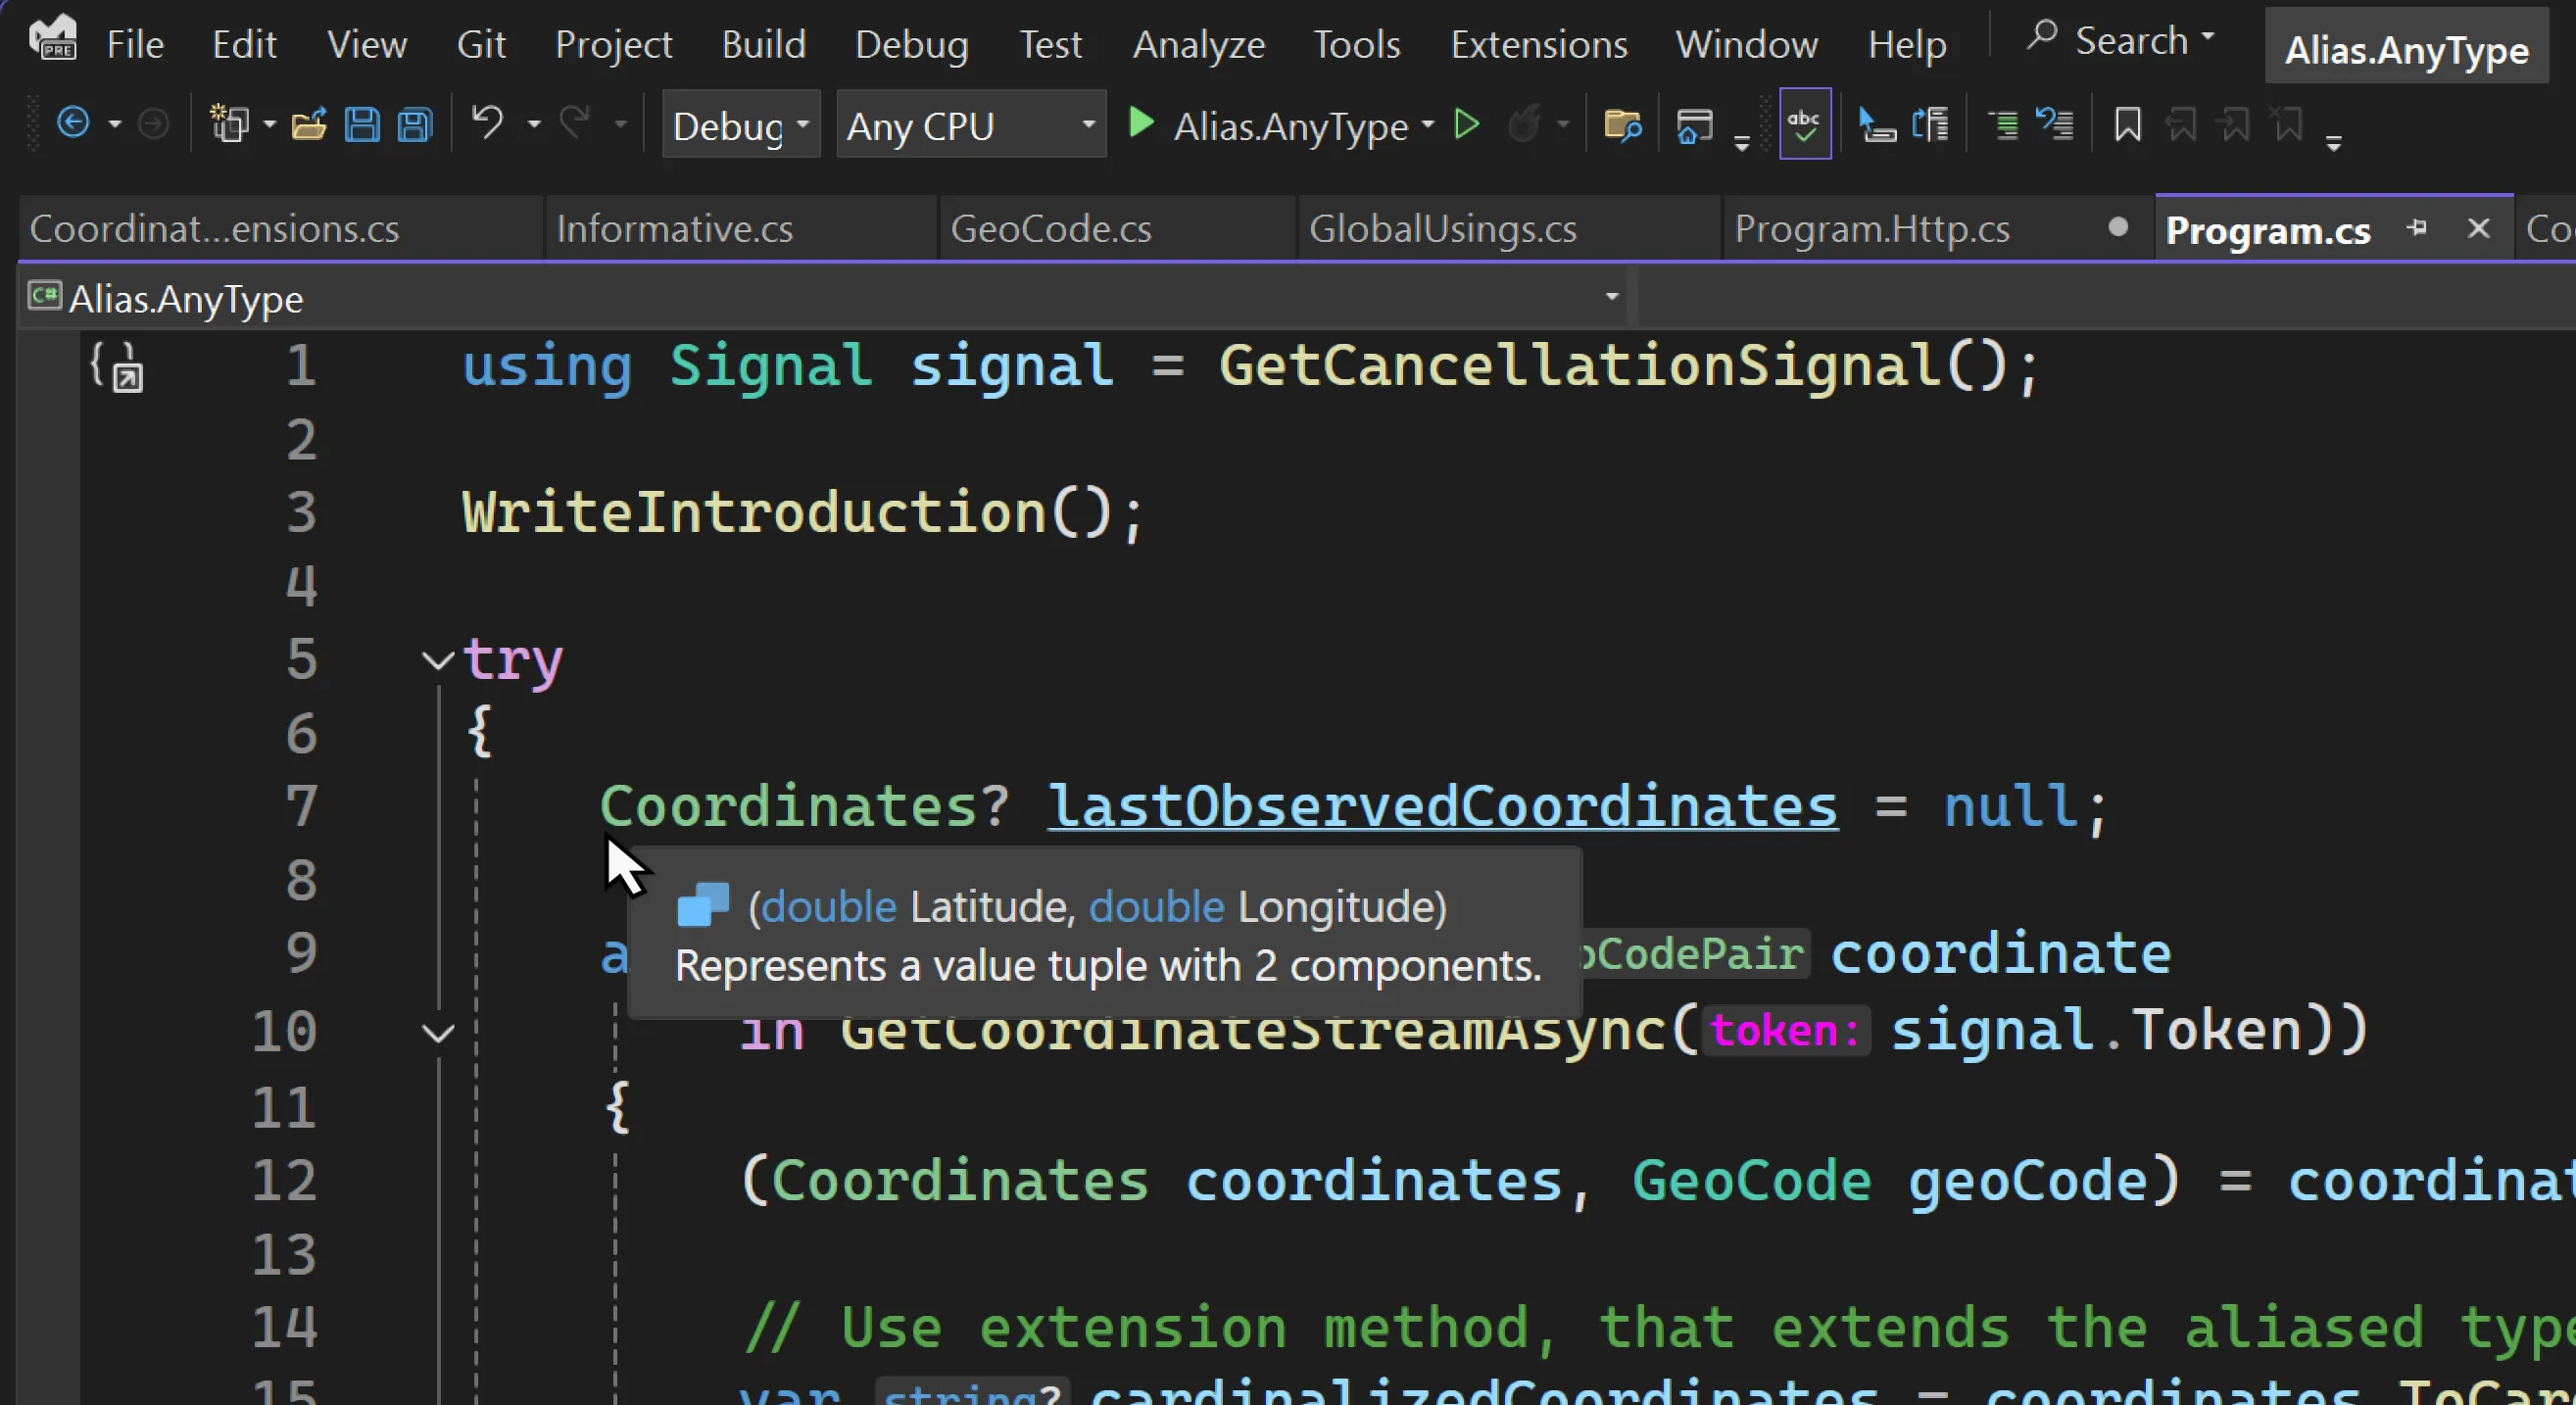2576x1405 pixels.
Task: Toggle bookmark with the Bookmark icon
Action: [2127, 125]
